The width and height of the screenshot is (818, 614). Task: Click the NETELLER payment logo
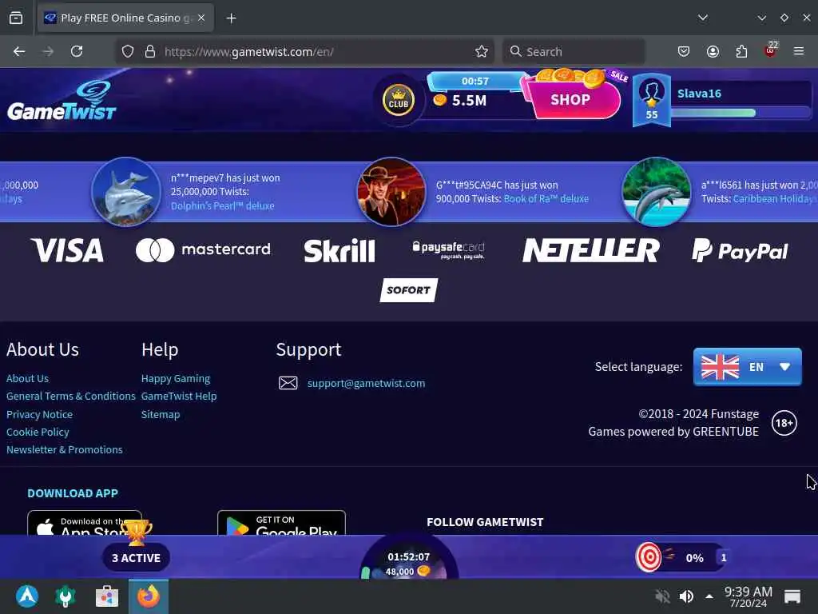coord(591,250)
